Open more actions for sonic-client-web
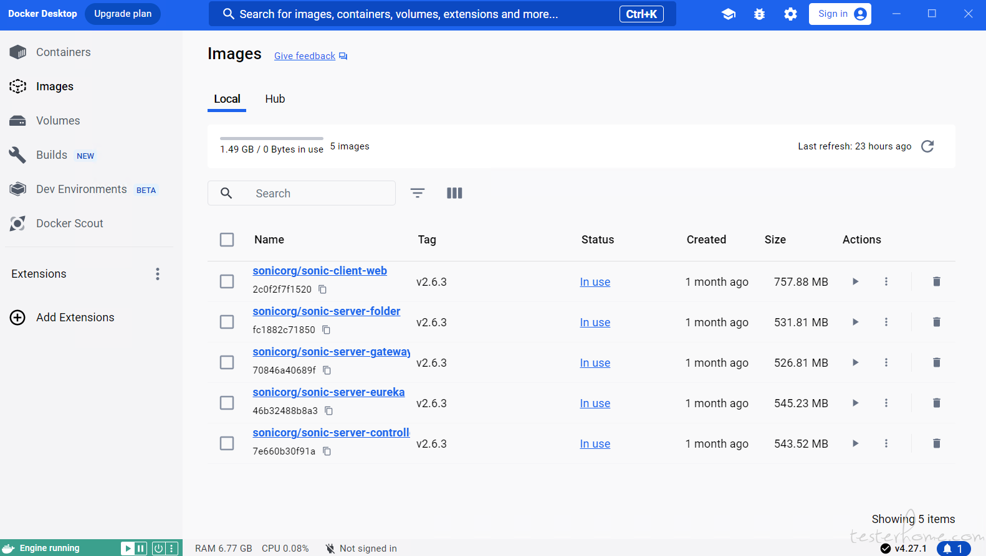This screenshot has width=986, height=556. (x=886, y=281)
